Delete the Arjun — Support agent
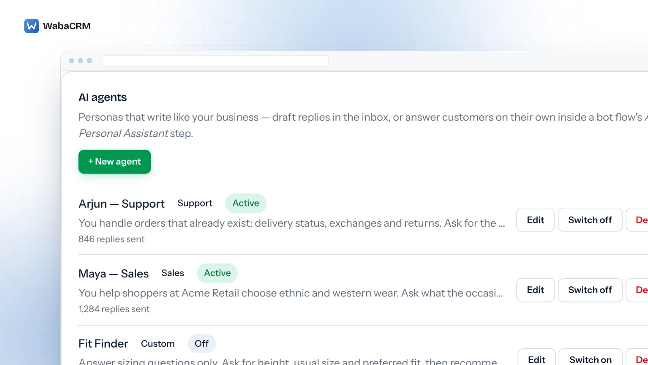This screenshot has width=648, height=365. 637,220
